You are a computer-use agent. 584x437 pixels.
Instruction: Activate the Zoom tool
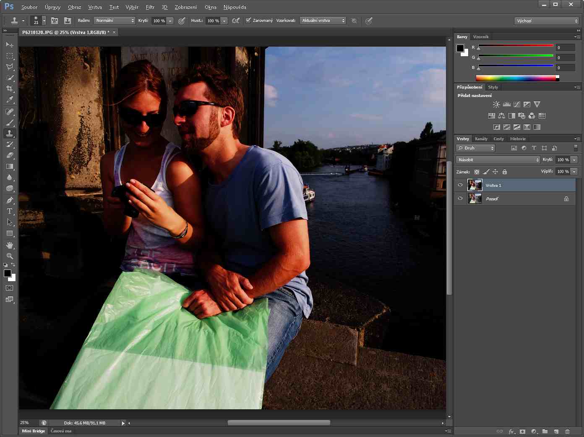(9, 256)
